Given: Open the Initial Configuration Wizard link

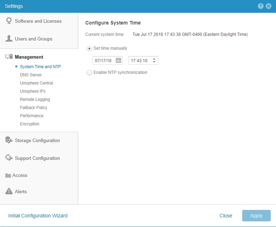Looking at the screenshot, I should 38,216.
